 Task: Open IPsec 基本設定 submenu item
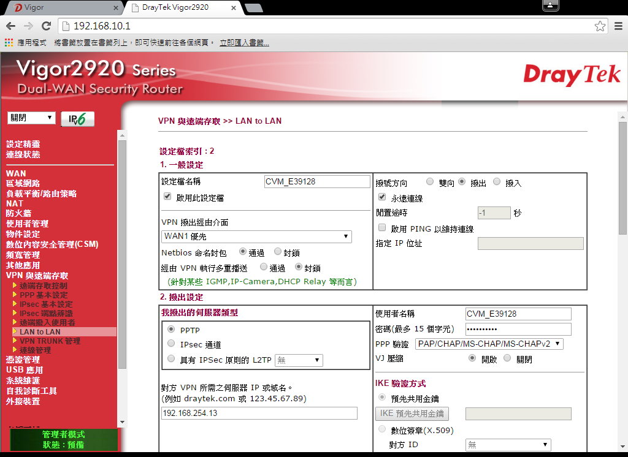[46, 304]
